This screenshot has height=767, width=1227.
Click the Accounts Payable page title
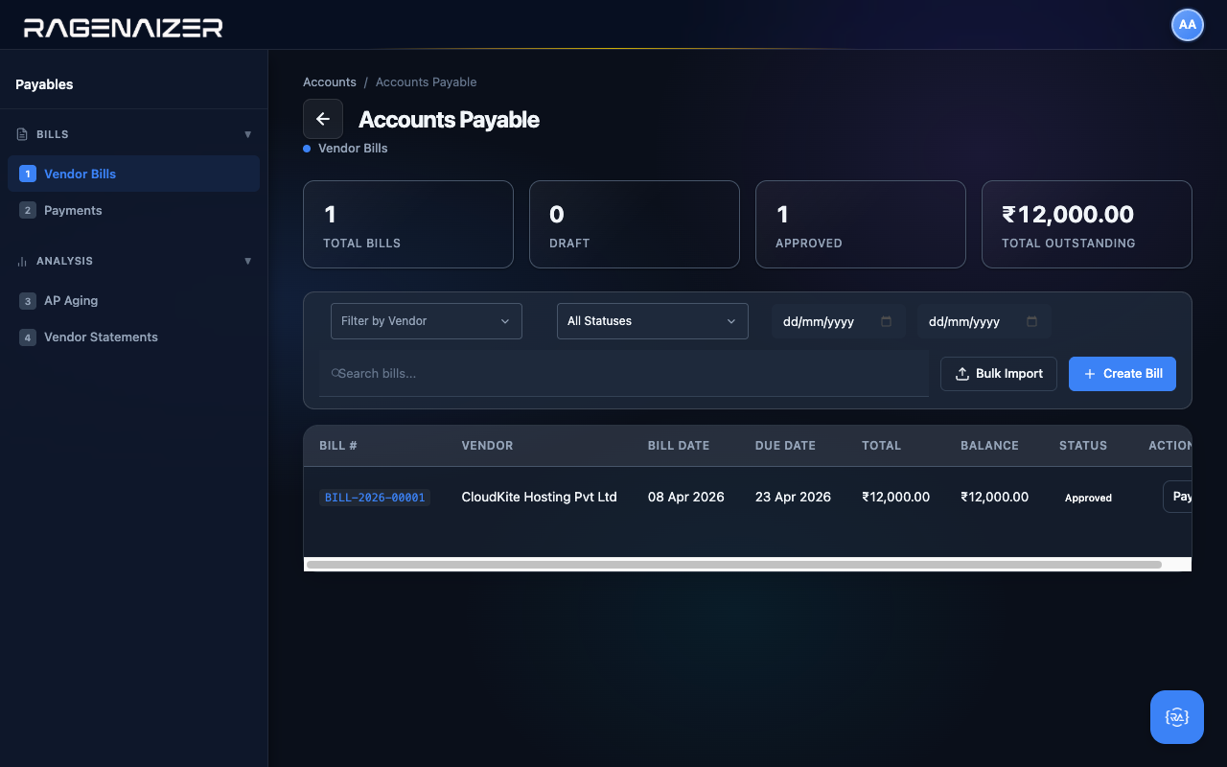449,120
